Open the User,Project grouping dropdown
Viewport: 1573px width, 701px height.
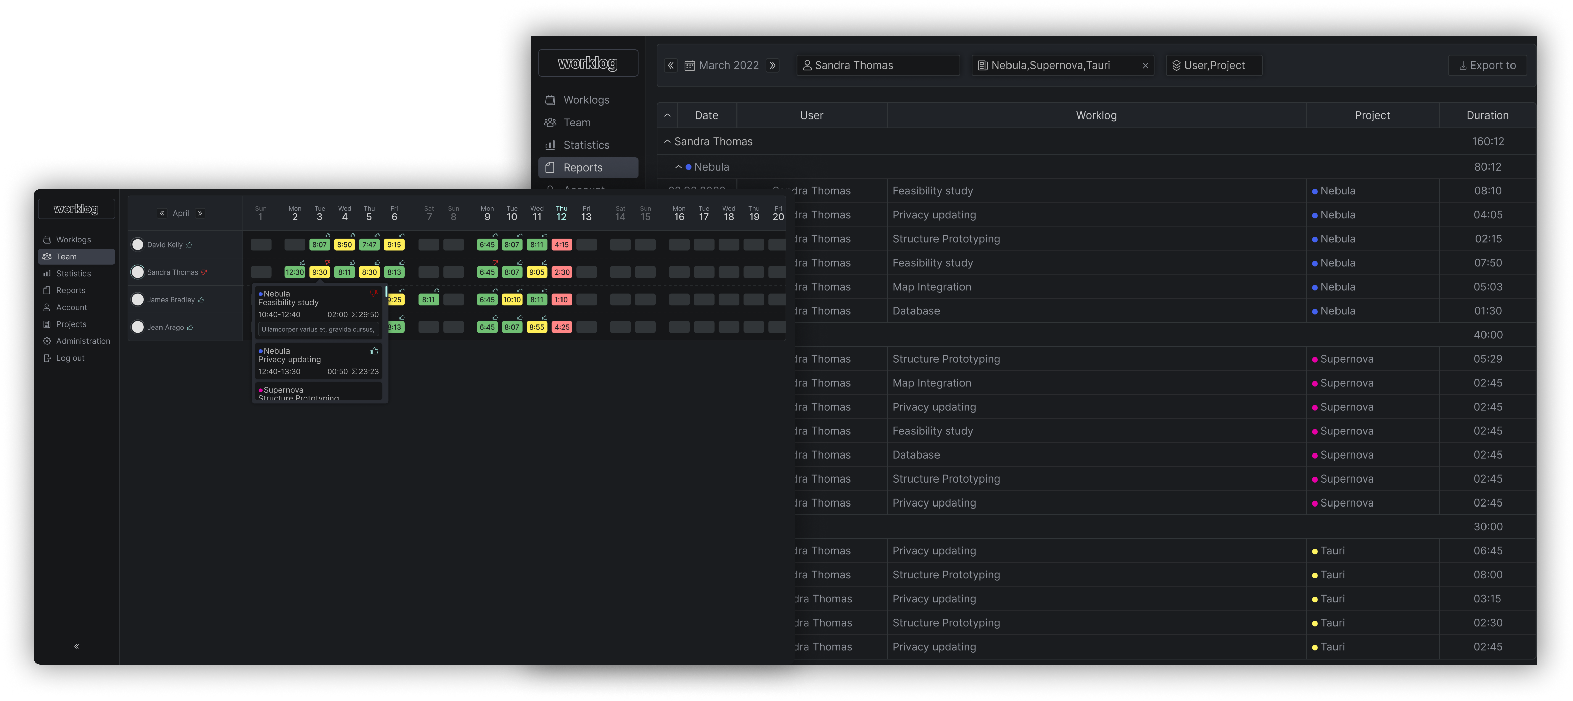(1214, 65)
